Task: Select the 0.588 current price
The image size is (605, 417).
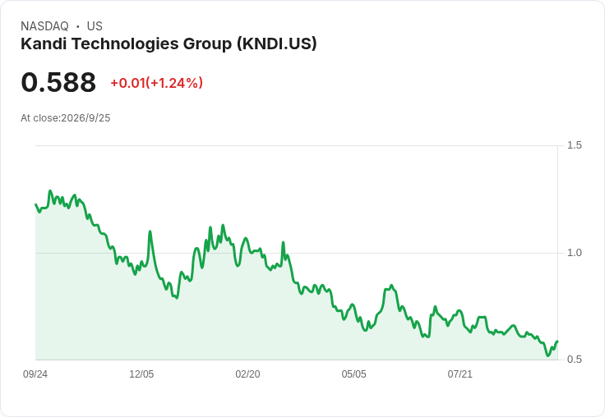Action: (x=58, y=82)
